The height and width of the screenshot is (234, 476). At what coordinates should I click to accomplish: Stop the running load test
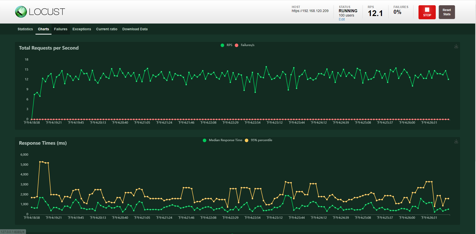pos(427,12)
